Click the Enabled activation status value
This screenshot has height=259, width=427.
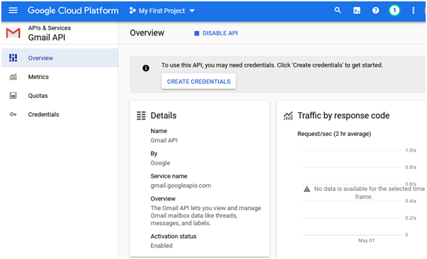[x=162, y=245]
